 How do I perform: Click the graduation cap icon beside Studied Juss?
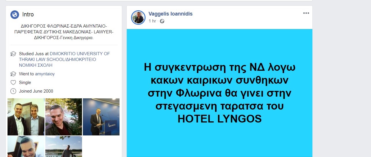[13, 54]
